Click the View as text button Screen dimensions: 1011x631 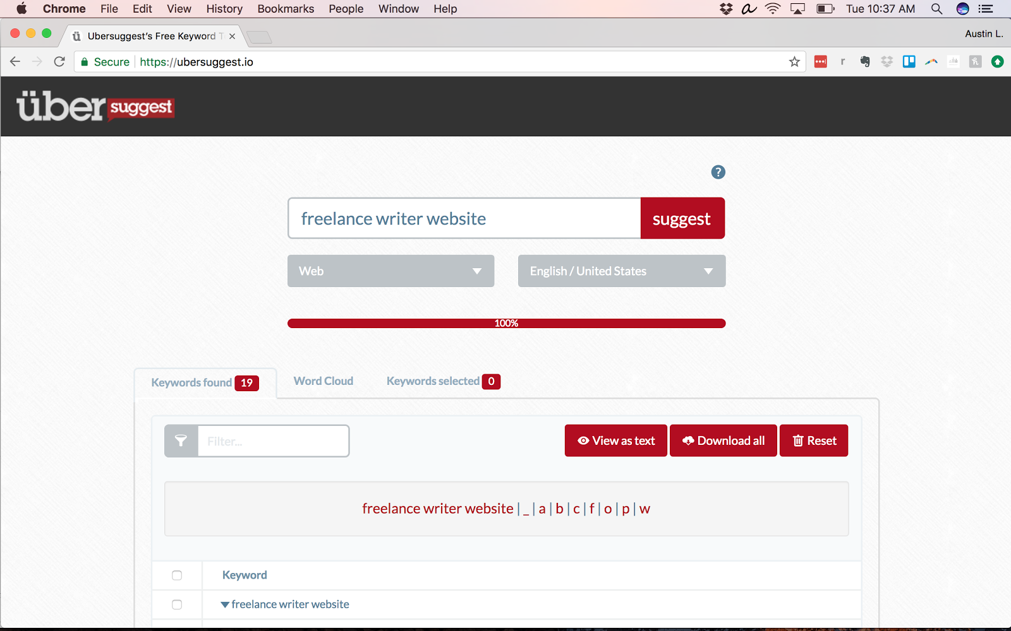click(616, 440)
